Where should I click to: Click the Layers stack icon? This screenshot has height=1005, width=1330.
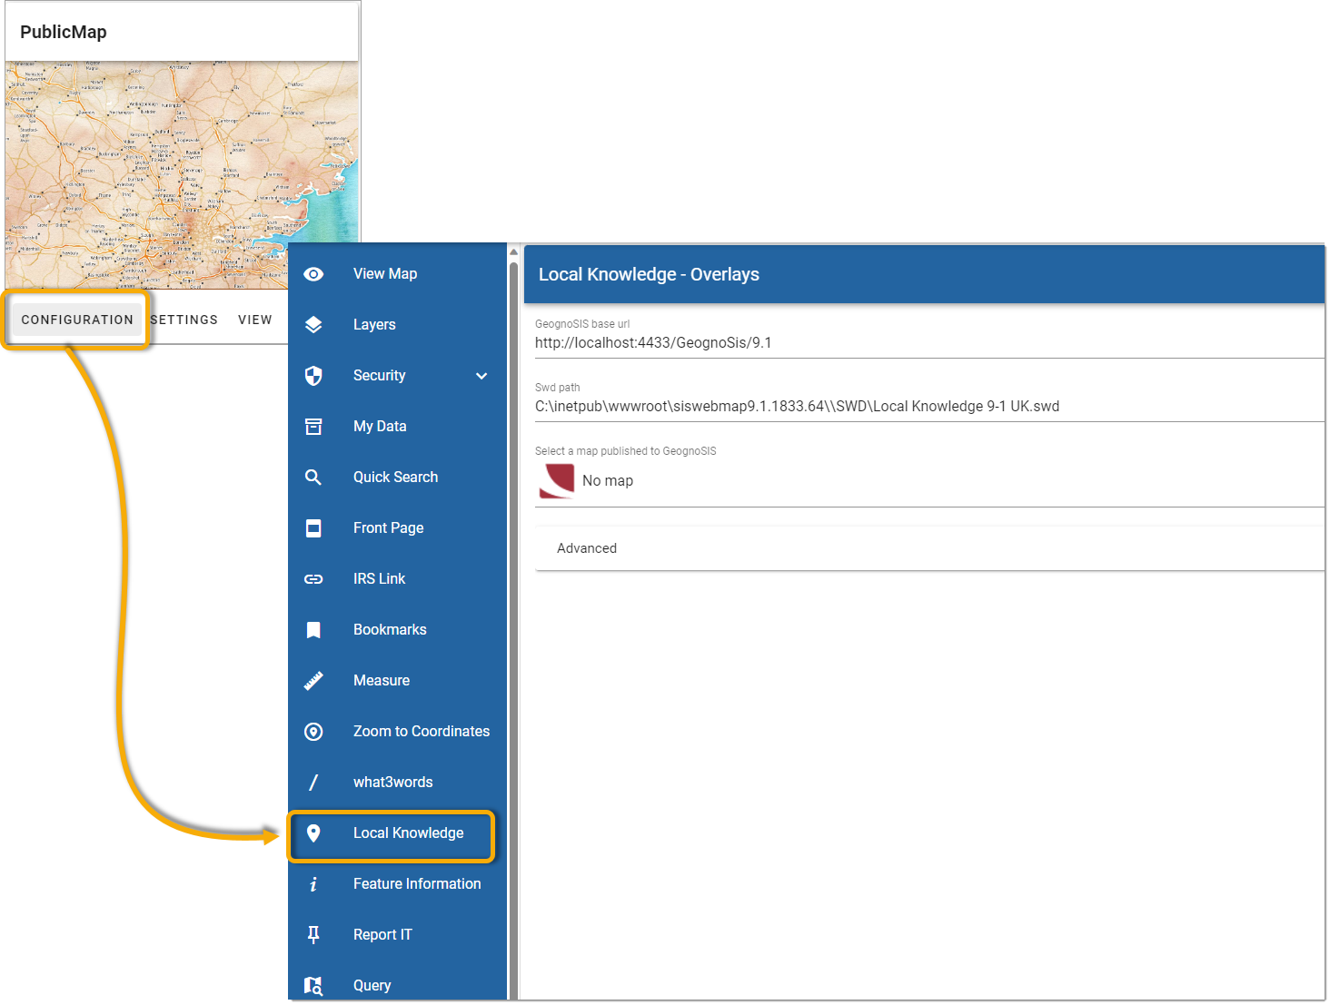[x=313, y=325]
